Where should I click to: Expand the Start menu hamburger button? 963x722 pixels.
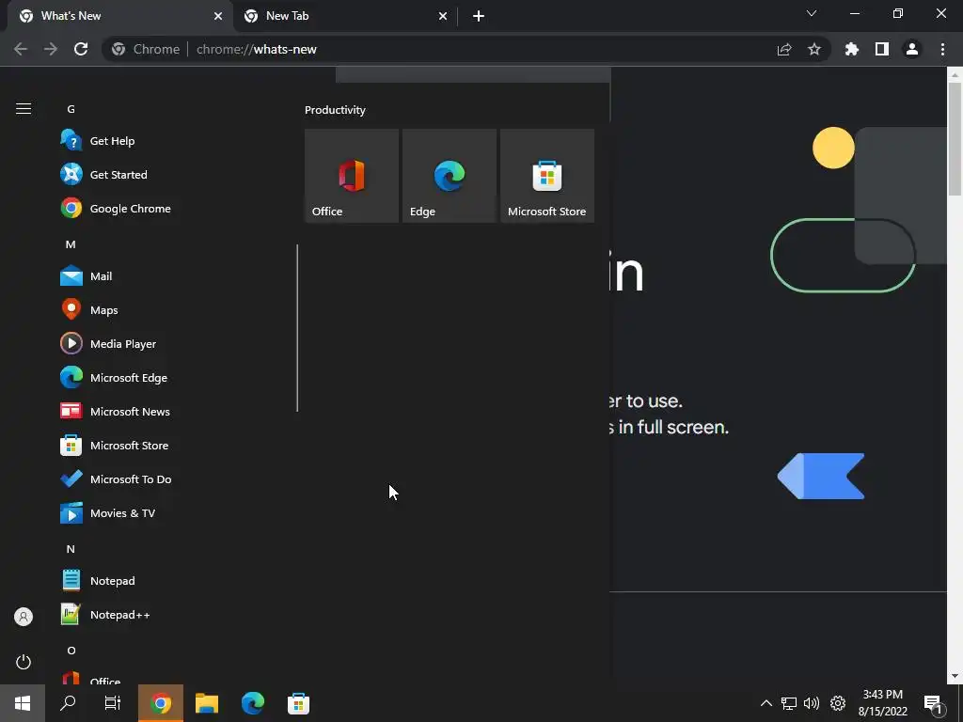tap(24, 109)
